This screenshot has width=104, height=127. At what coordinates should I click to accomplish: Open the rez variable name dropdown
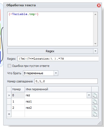click(x=89, y=95)
